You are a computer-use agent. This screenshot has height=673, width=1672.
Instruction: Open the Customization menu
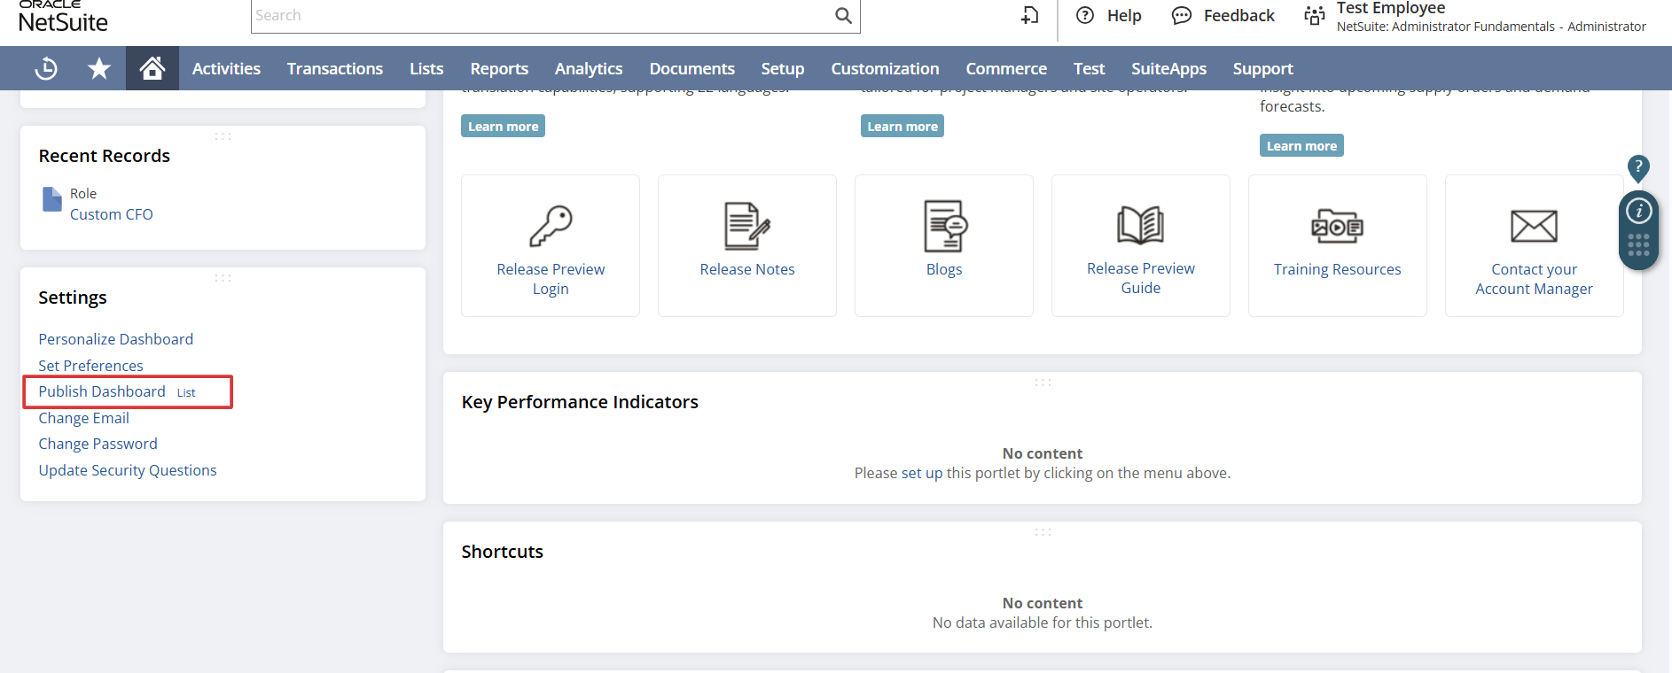coord(884,68)
